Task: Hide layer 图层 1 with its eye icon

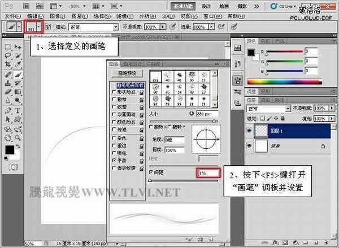Action: (249, 130)
